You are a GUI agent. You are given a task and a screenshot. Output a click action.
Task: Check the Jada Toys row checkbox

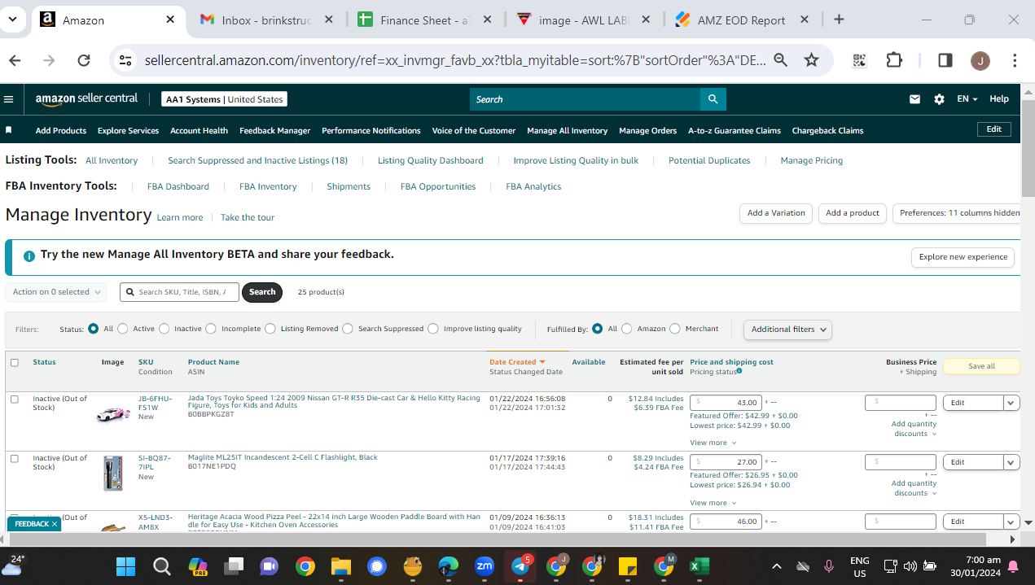15,399
